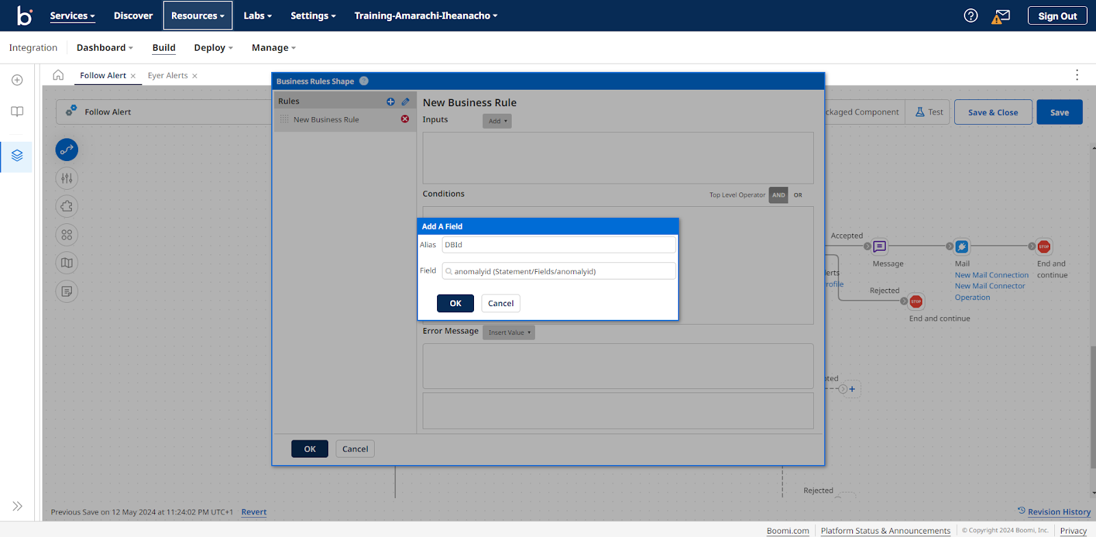Click Cancel in Business Rules Shape dialog
The height and width of the screenshot is (537, 1096).
[x=355, y=449]
